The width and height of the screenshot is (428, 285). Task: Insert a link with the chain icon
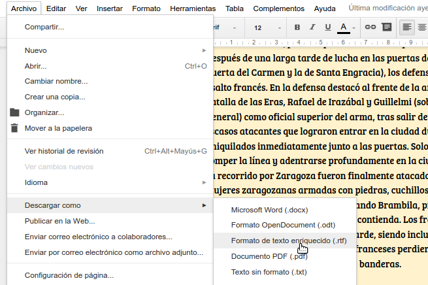point(370,27)
